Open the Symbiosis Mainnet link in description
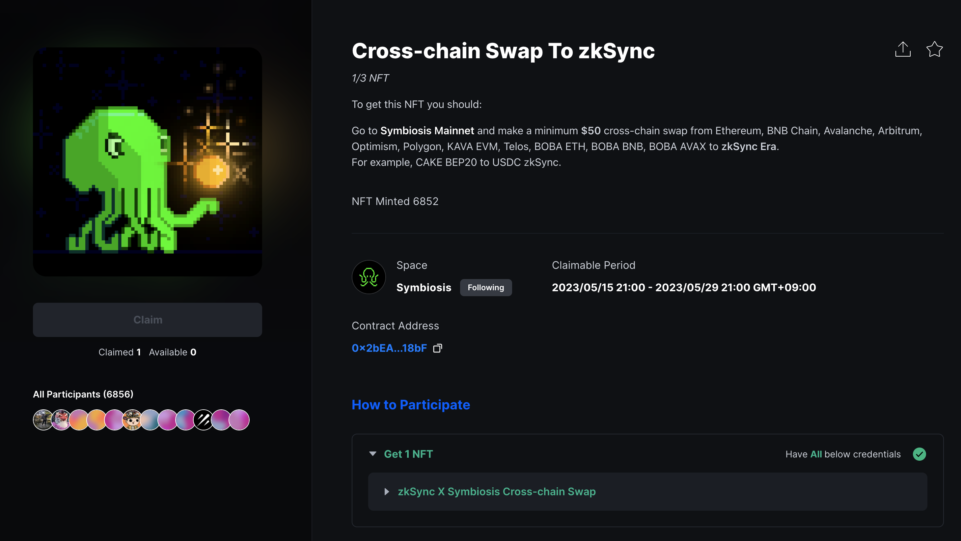 tap(427, 131)
